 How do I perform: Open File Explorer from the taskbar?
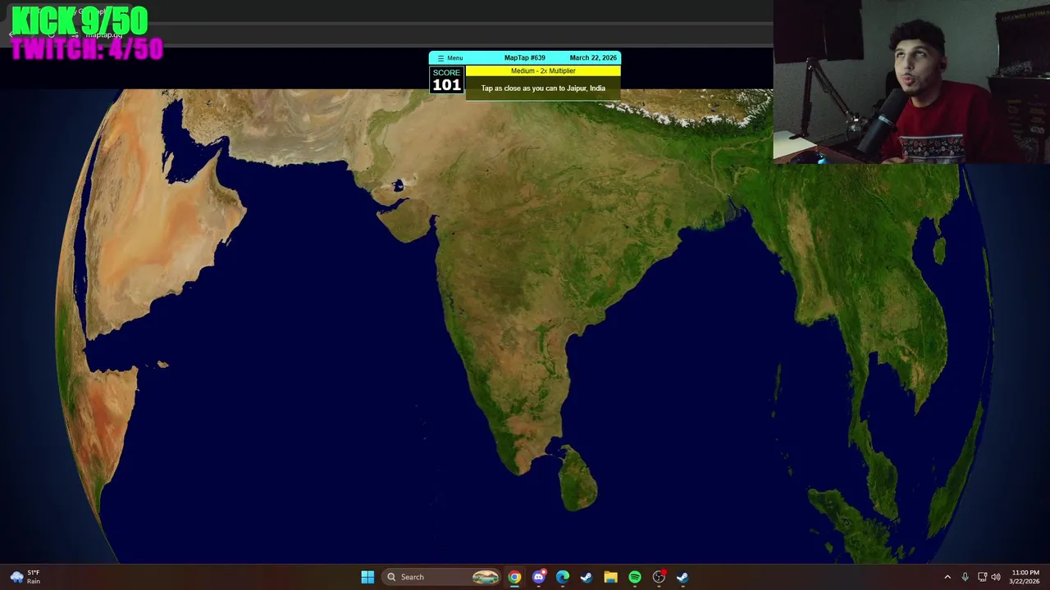pos(610,577)
